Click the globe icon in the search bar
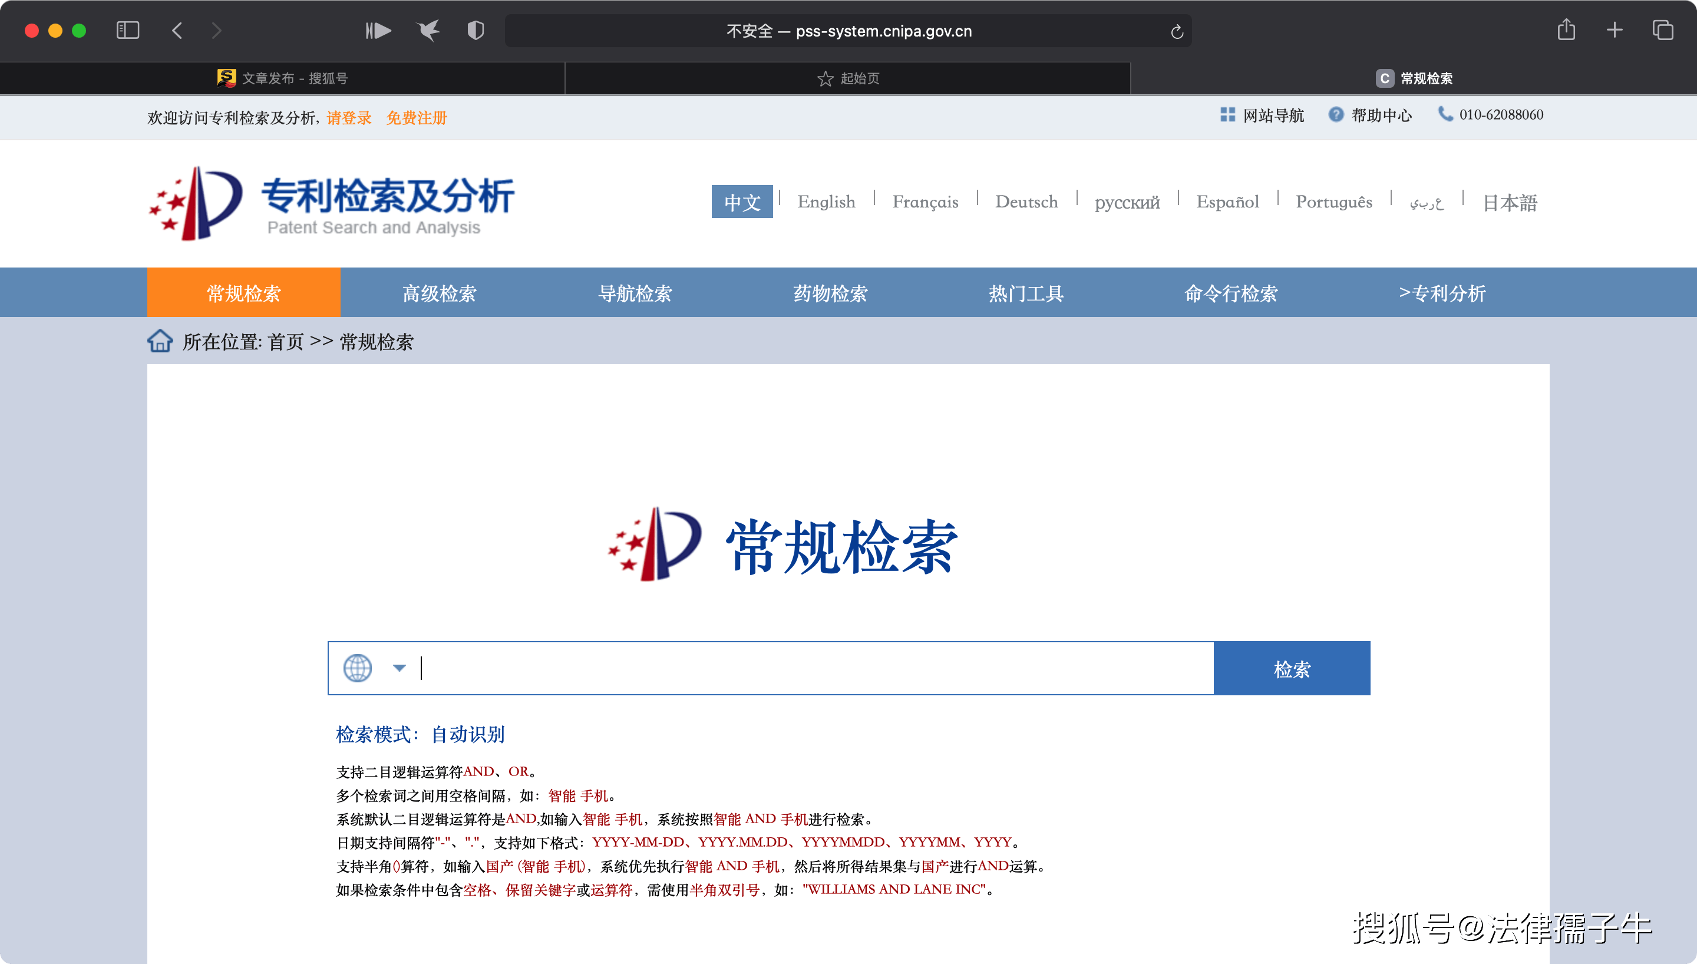 [x=359, y=668]
